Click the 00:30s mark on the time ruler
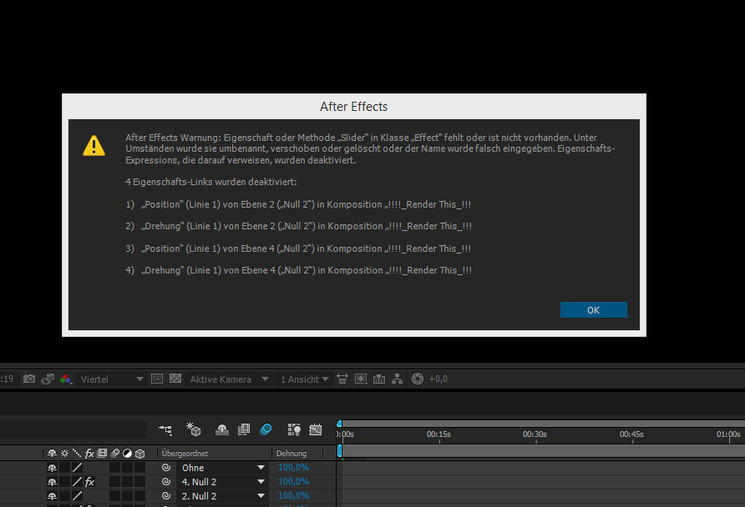This screenshot has width=745, height=507. (x=535, y=434)
